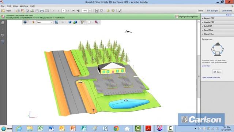Click the Sign In link
The width and height of the screenshot is (234, 132).
[229, 15]
